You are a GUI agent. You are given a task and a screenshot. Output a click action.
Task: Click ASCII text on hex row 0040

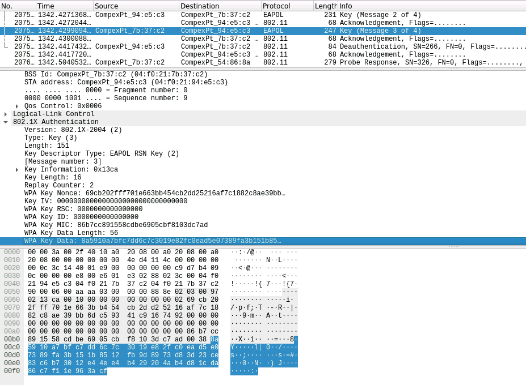264,284
